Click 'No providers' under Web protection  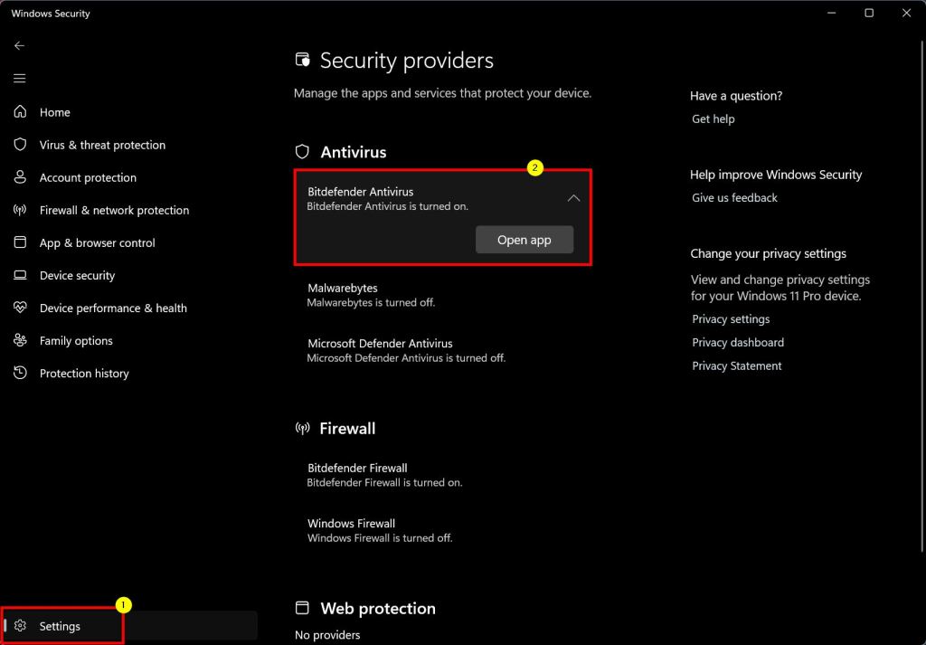(x=327, y=636)
